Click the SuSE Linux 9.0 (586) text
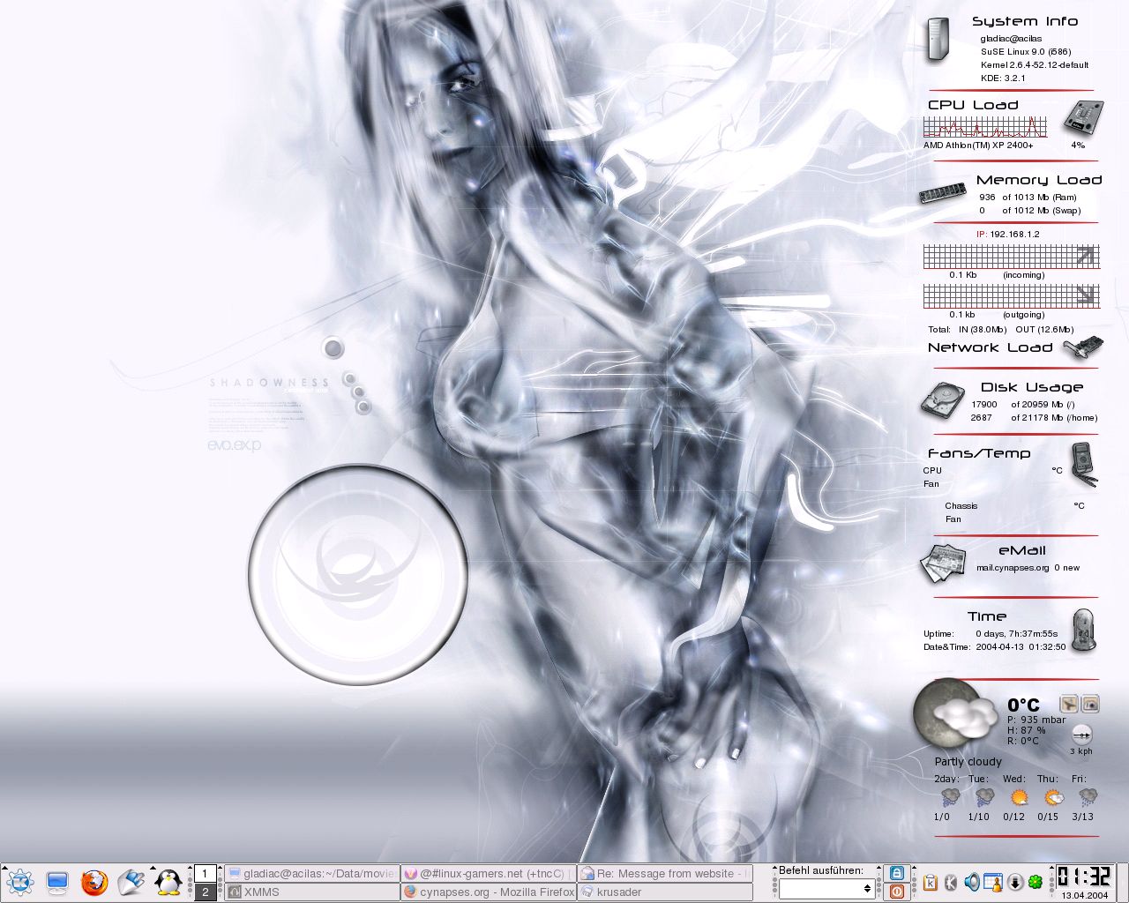The image size is (1129, 903). [x=1026, y=51]
